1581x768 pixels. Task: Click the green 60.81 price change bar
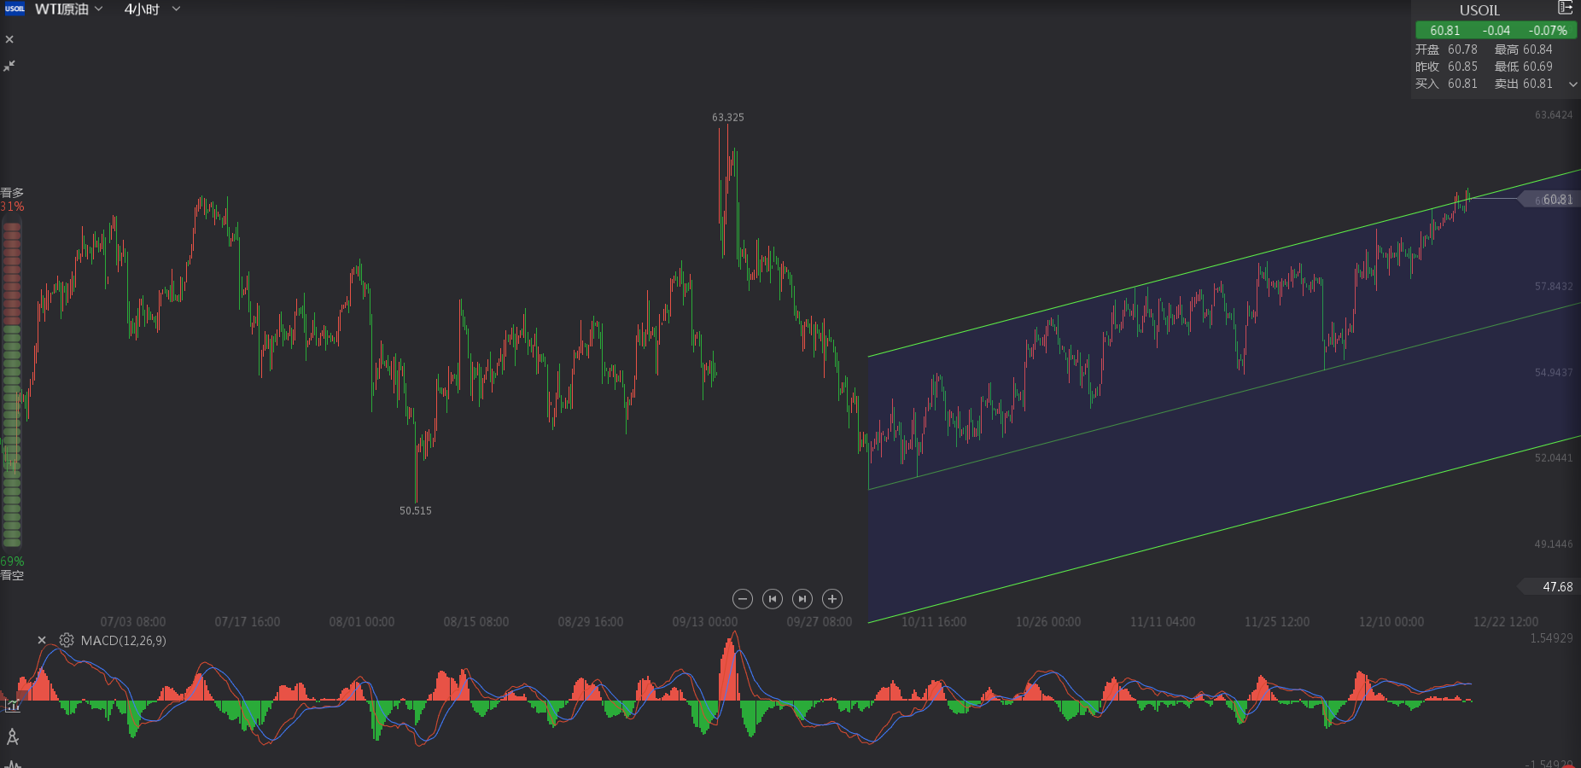click(1496, 31)
